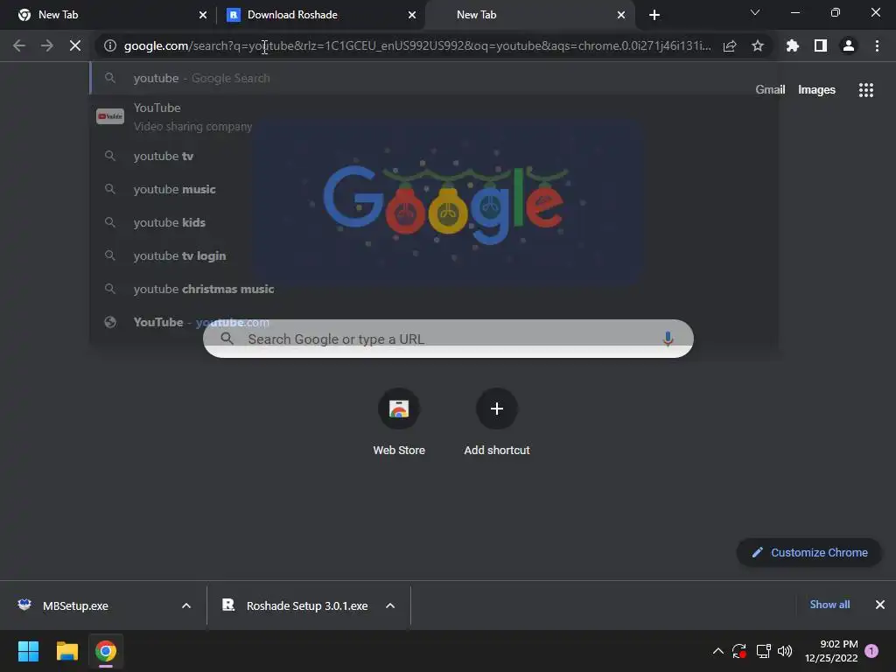896x672 pixels.
Task: Open the Images link
Action: point(816,90)
